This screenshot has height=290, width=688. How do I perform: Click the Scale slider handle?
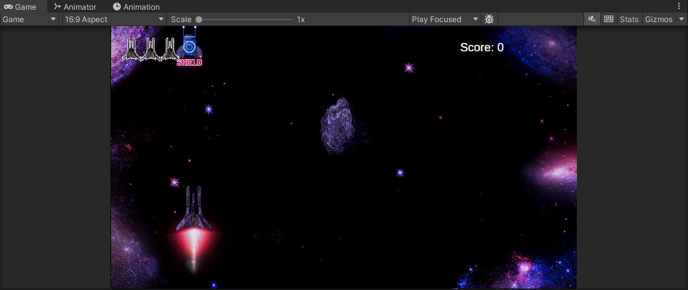pos(199,20)
